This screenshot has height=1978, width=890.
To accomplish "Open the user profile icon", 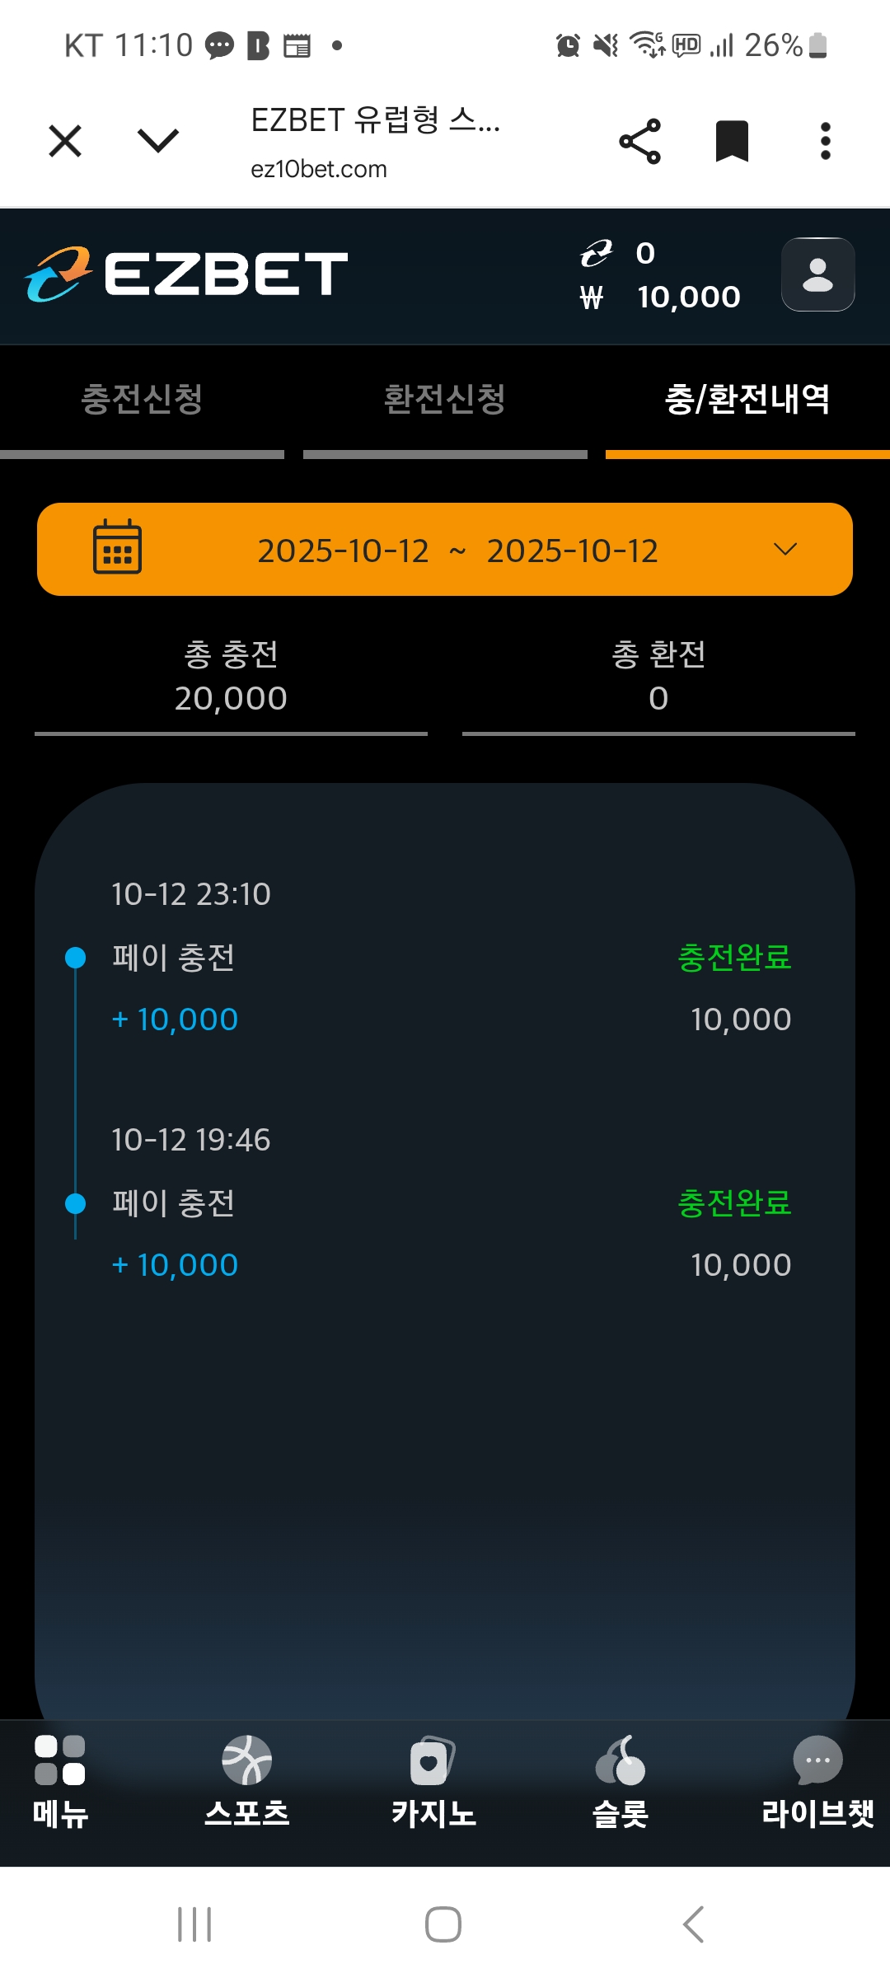I will point(817,274).
